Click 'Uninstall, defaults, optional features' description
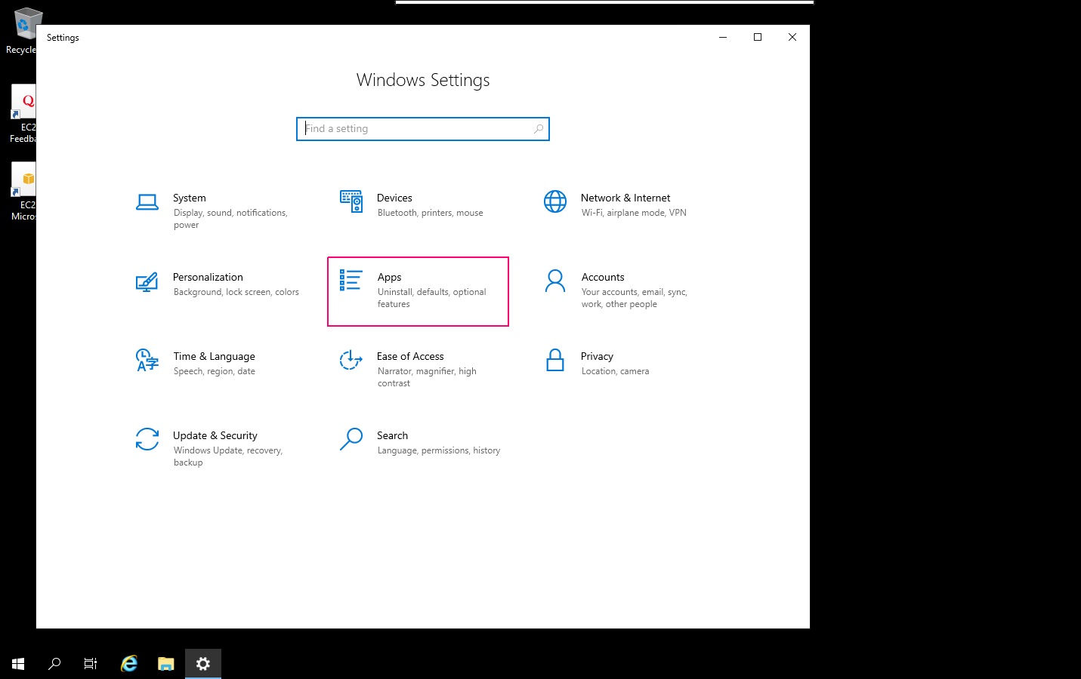The width and height of the screenshot is (1081, 679). (x=431, y=298)
